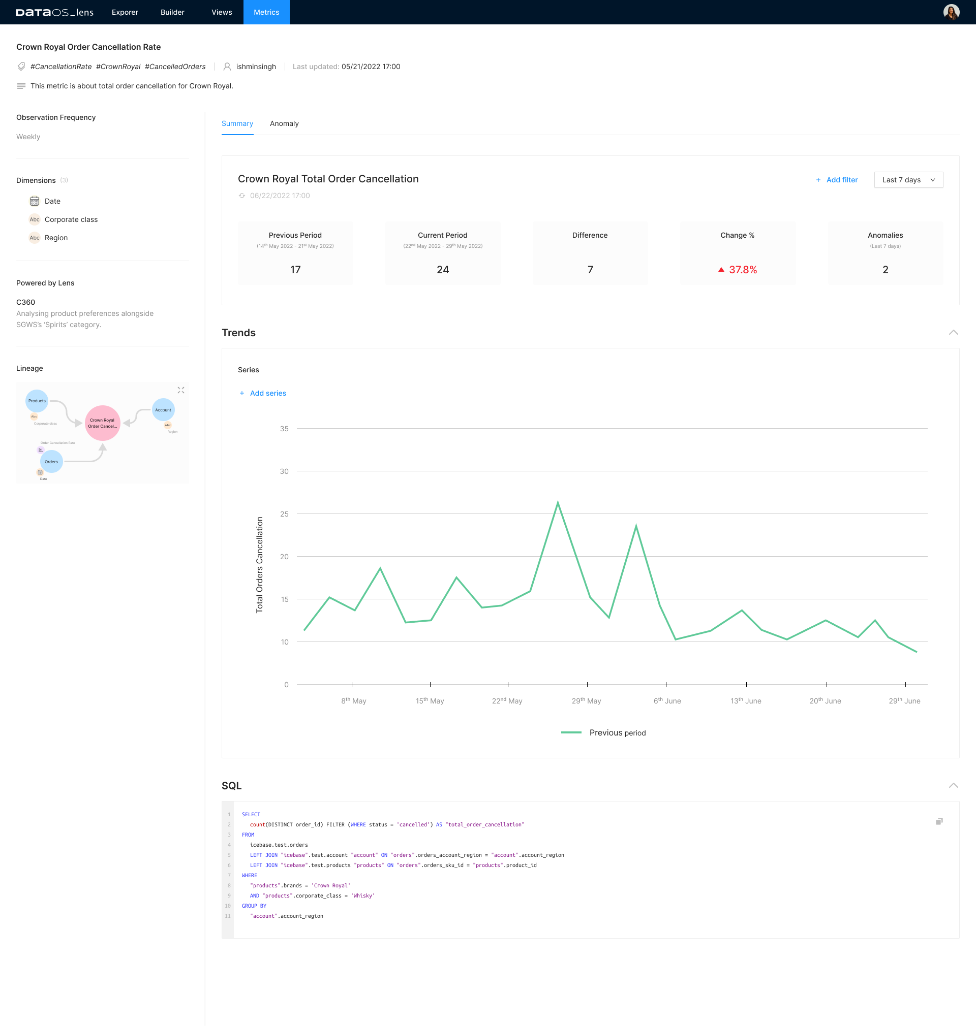Click the Add filter link
976x1026 pixels.
coord(842,180)
